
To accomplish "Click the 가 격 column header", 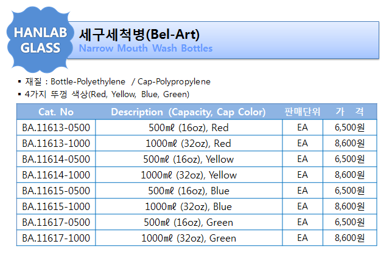I will click(349, 112).
